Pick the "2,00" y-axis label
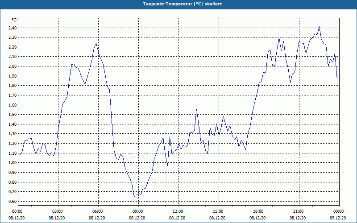This screenshot has height=223, width=357. (12, 66)
